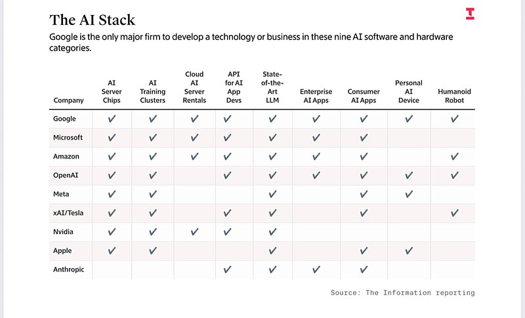Click Microsoft's Cloud AI Server Rentals checkmark
The height and width of the screenshot is (318, 525).
tap(194, 138)
